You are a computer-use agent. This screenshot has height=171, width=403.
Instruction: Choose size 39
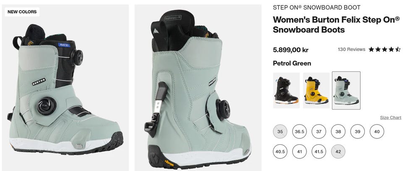click(x=358, y=132)
